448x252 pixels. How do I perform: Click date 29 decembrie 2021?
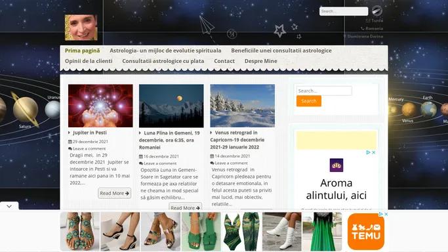pos(91,142)
